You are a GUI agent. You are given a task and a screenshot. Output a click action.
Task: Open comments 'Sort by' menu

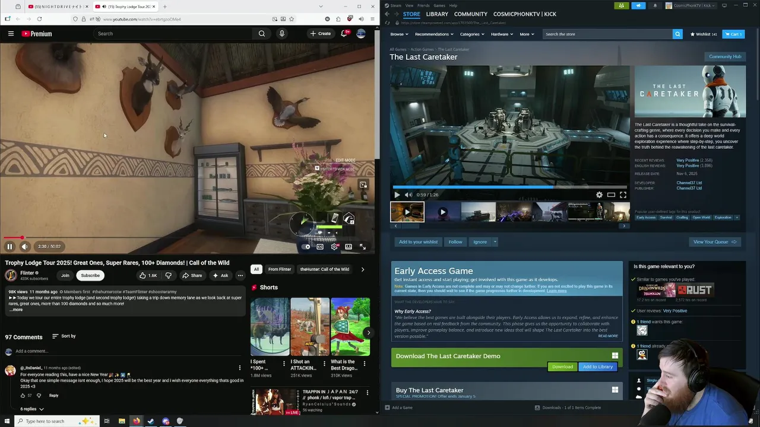64,336
